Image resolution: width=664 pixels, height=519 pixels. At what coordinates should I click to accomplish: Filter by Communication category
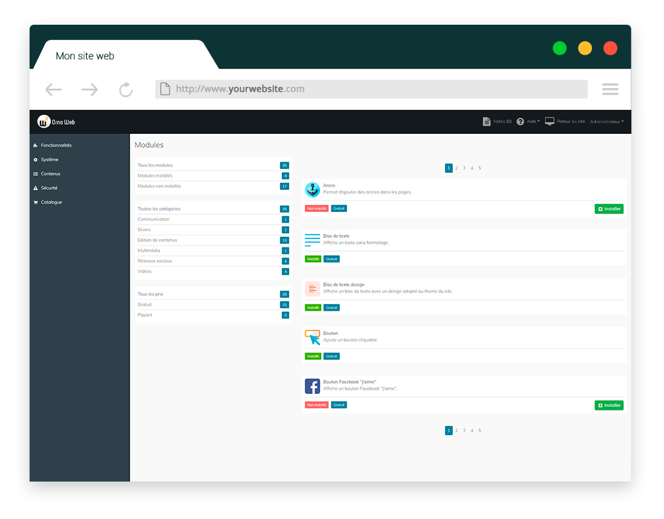click(x=213, y=219)
